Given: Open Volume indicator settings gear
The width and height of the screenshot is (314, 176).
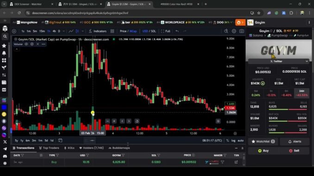Looking at the screenshot, I should point(32,44).
